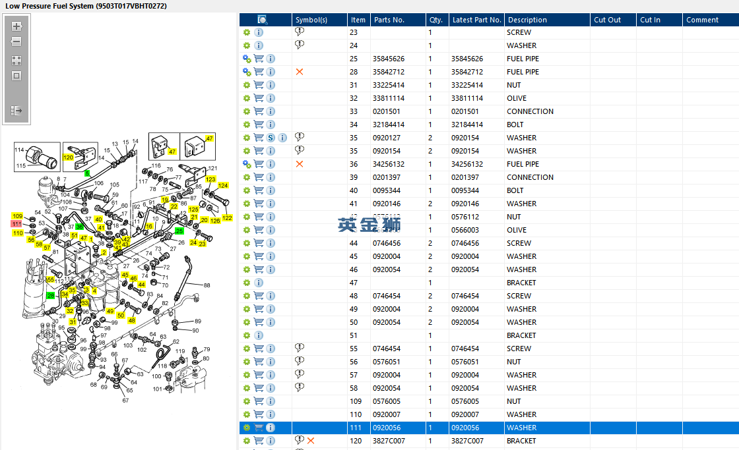Zoom in on the parts diagram

pos(16,26)
